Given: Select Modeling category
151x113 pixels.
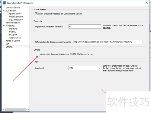Looking at the screenshot, I should 10,26.
